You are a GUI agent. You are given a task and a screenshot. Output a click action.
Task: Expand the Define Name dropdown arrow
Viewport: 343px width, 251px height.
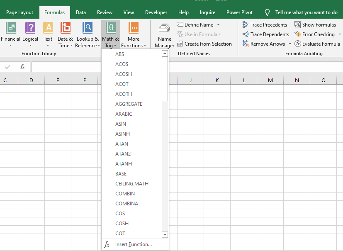[x=219, y=24]
